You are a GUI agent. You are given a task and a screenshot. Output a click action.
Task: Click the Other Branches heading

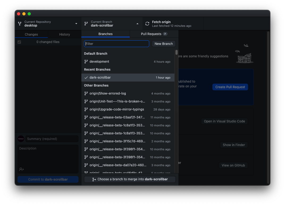tap(96, 85)
